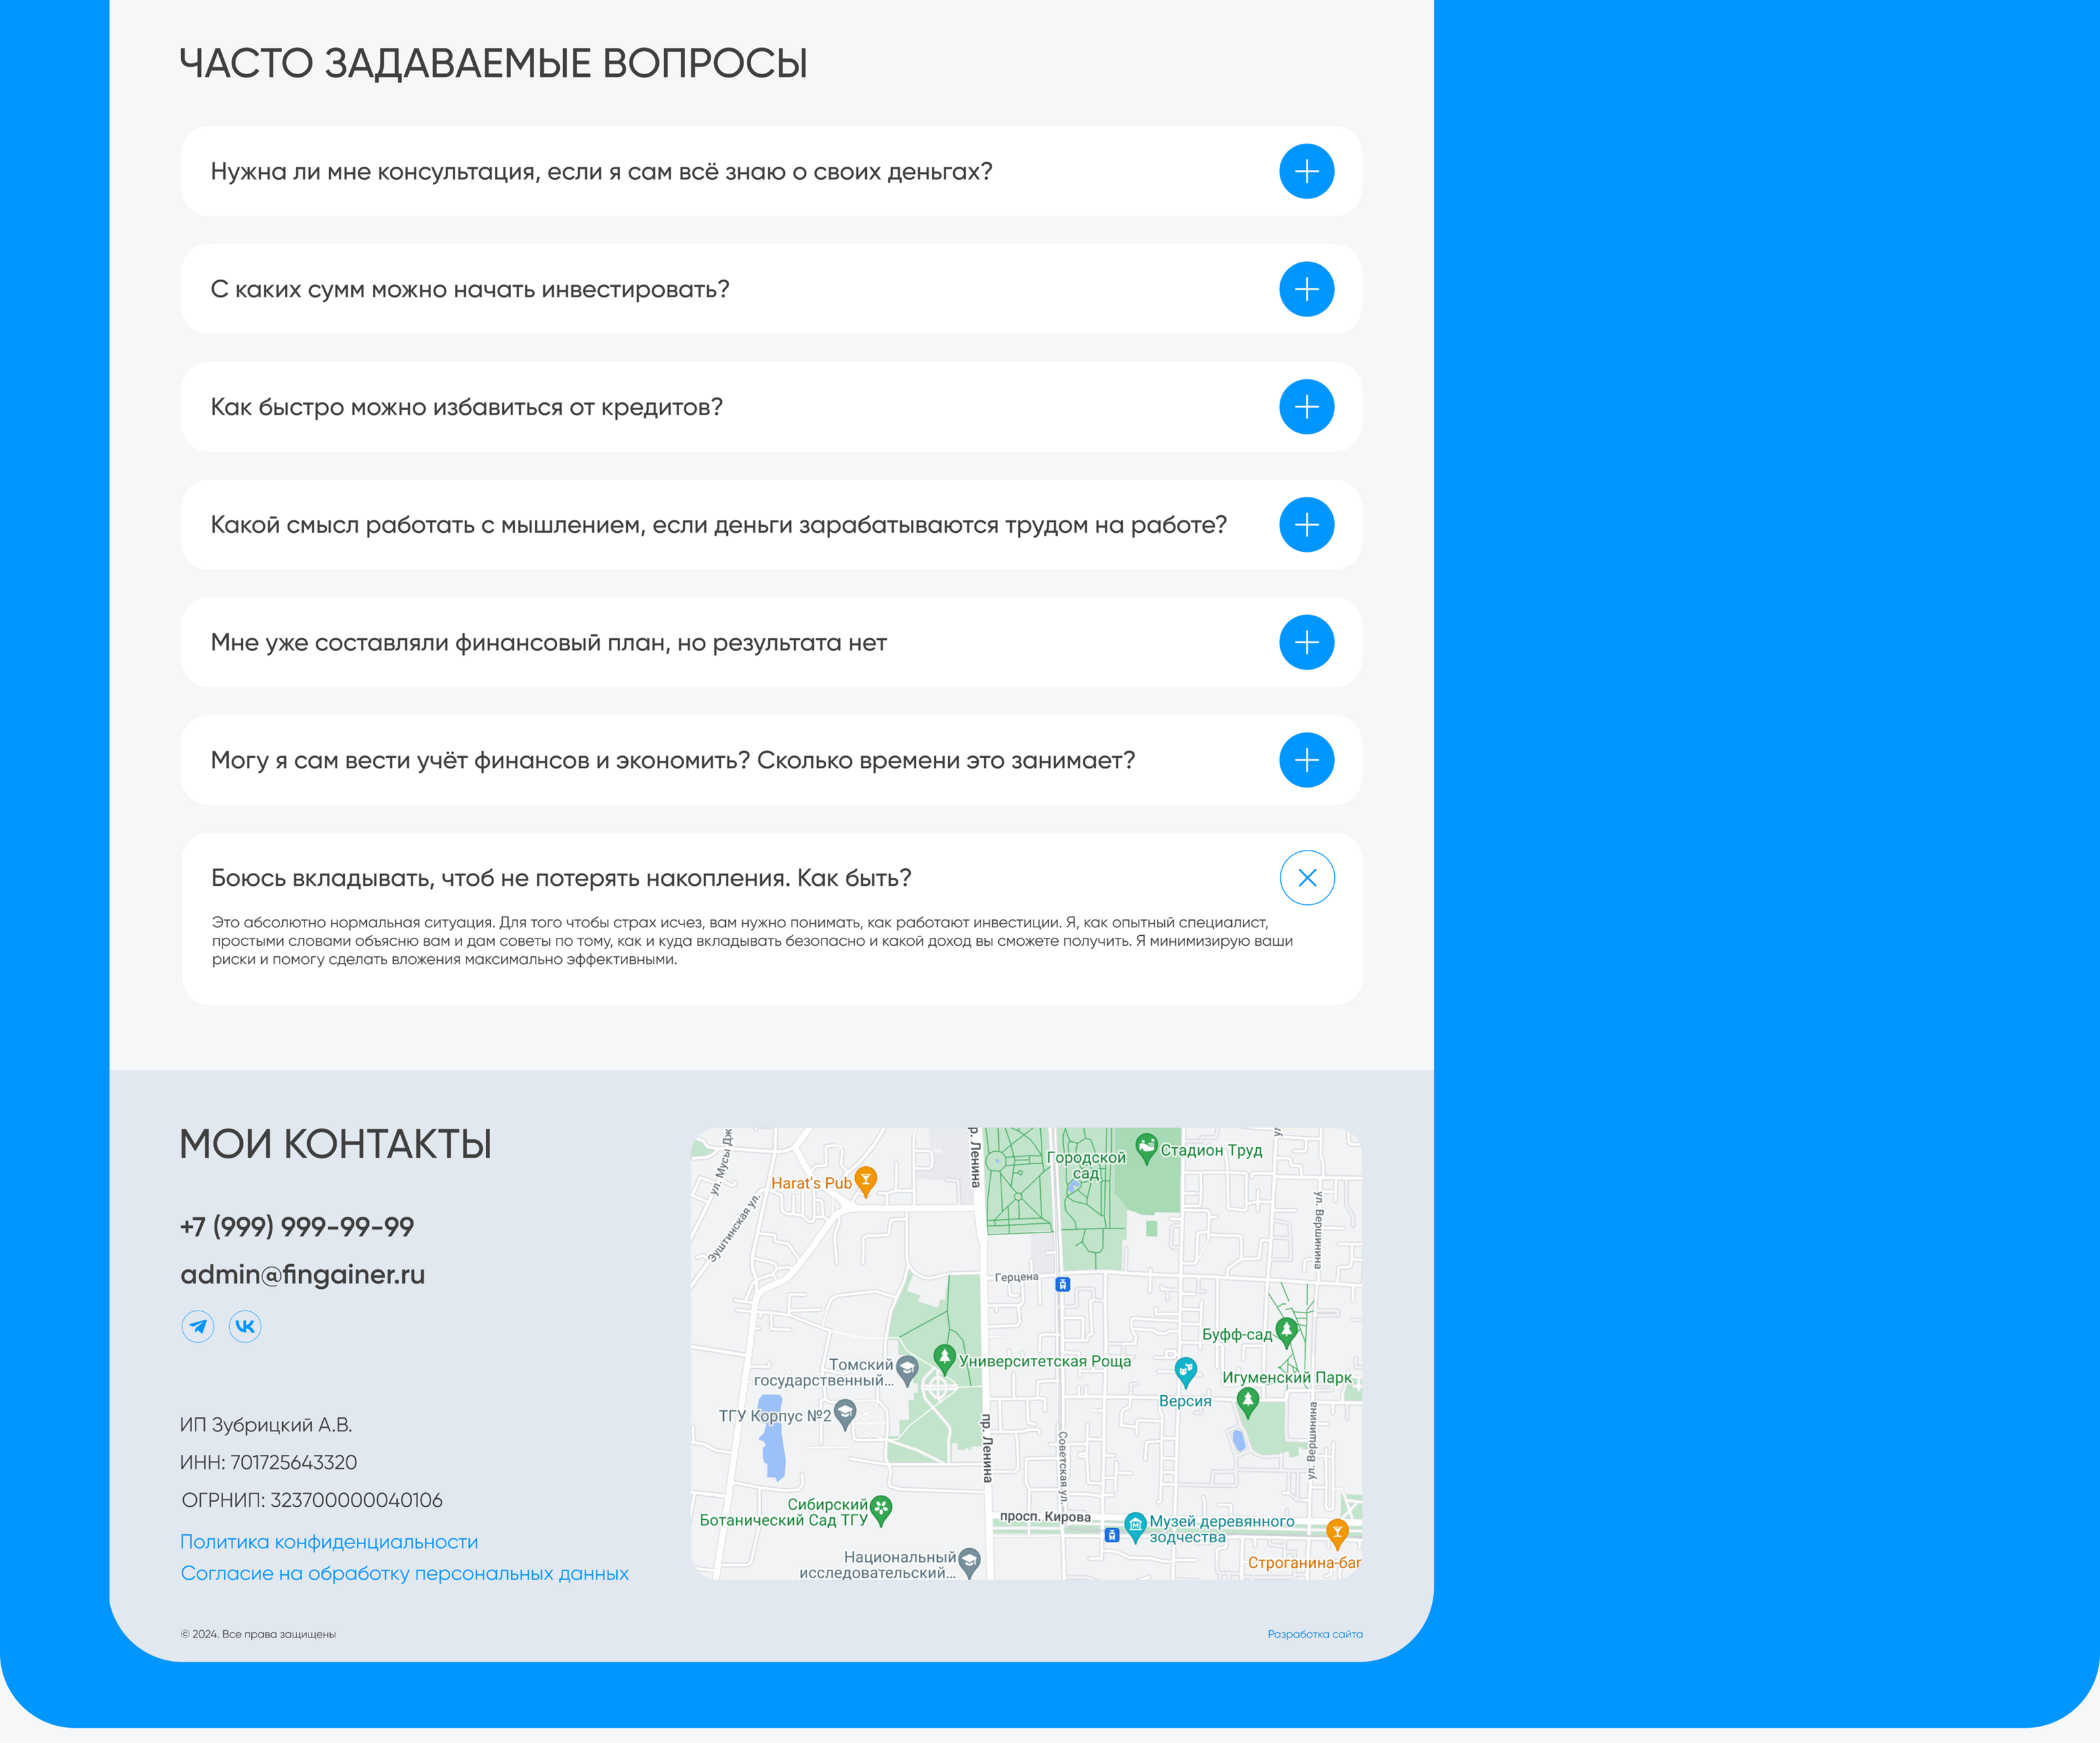The height and width of the screenshot is (1743, 2100).
Task: Collapse the open "Боюсь вкладывать" answer
Action: (1306, 878)
